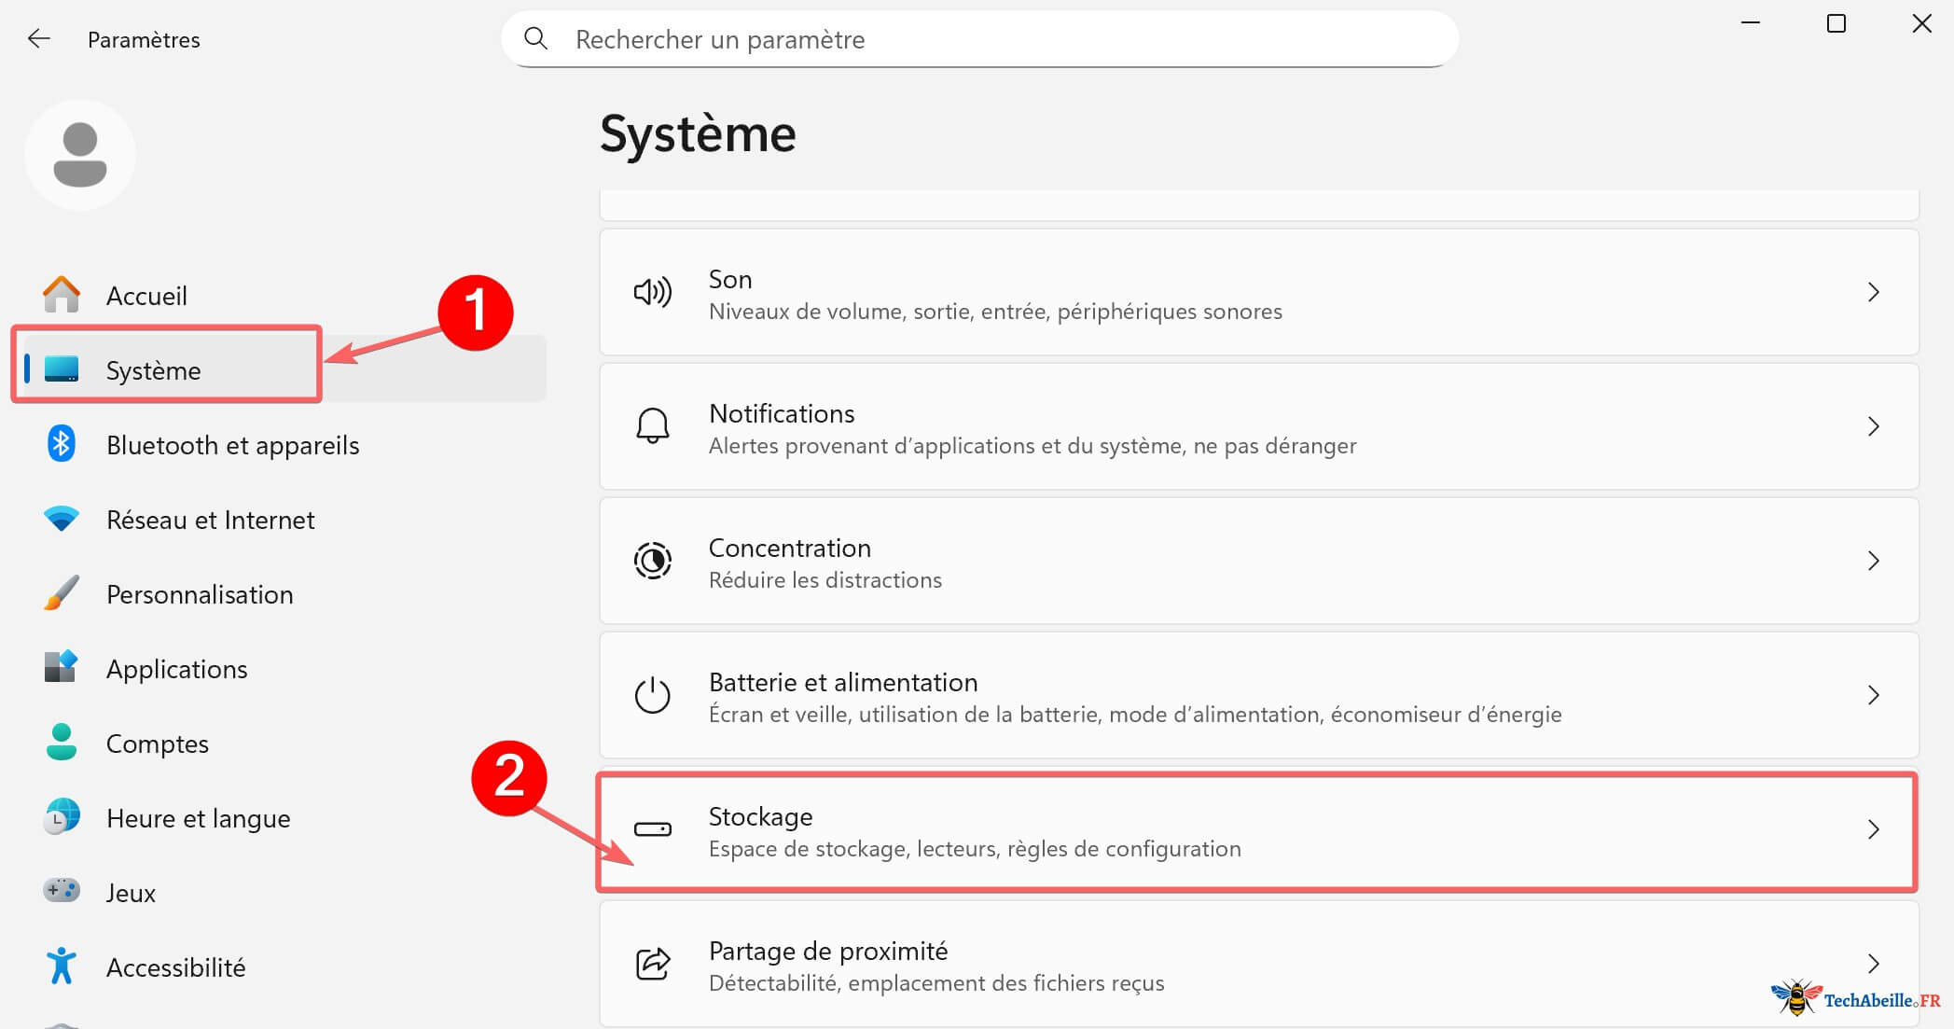Click the Son speaker icon
Image resolution: width=1954 pixels, height=1029 pixels.
[x=653, y=292]
